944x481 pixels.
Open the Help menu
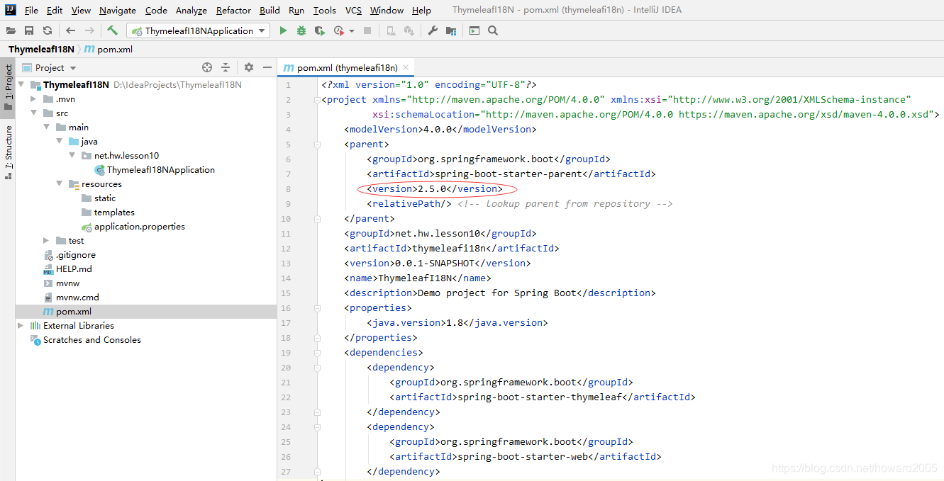pyautogui.click(x=421, y=10)
